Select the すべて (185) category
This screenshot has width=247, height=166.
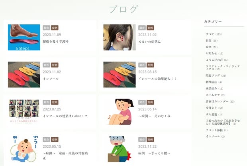click(214, 34)
